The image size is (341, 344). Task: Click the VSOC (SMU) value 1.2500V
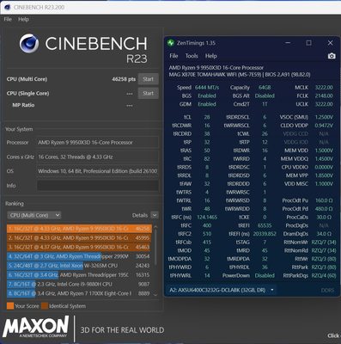324,117
